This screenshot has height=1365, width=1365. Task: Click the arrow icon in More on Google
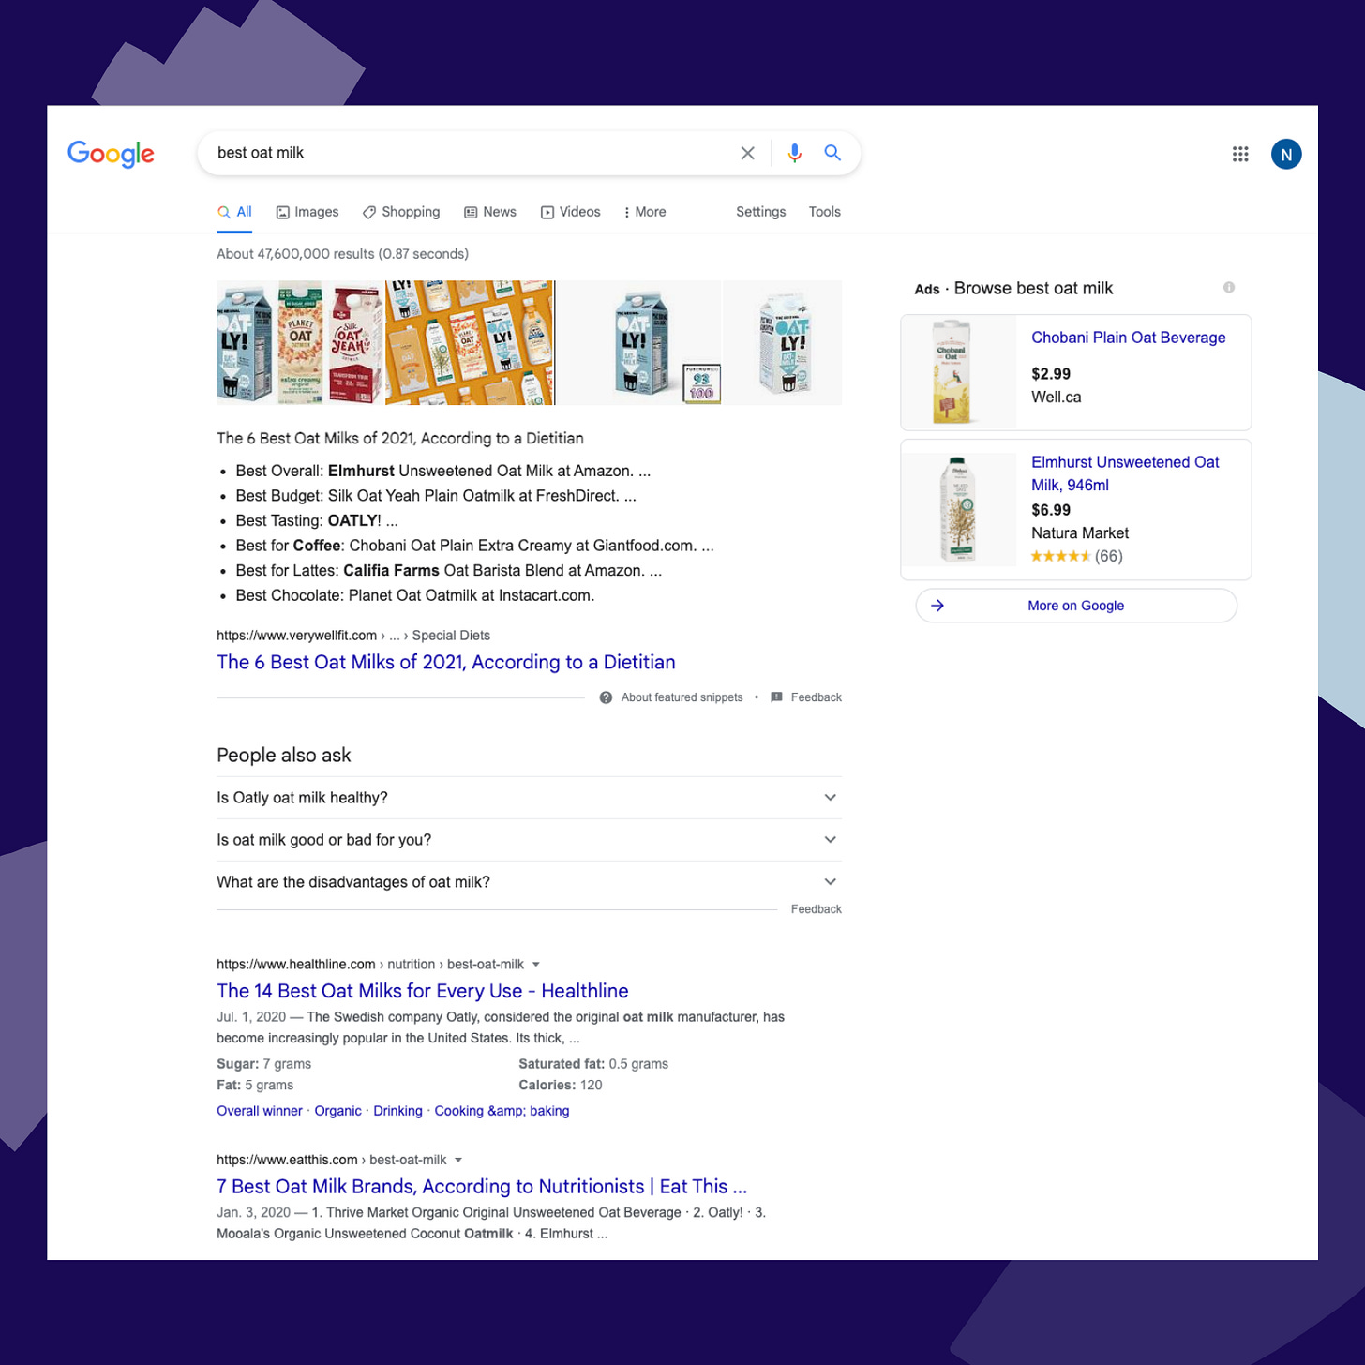(x=937, y=606)
